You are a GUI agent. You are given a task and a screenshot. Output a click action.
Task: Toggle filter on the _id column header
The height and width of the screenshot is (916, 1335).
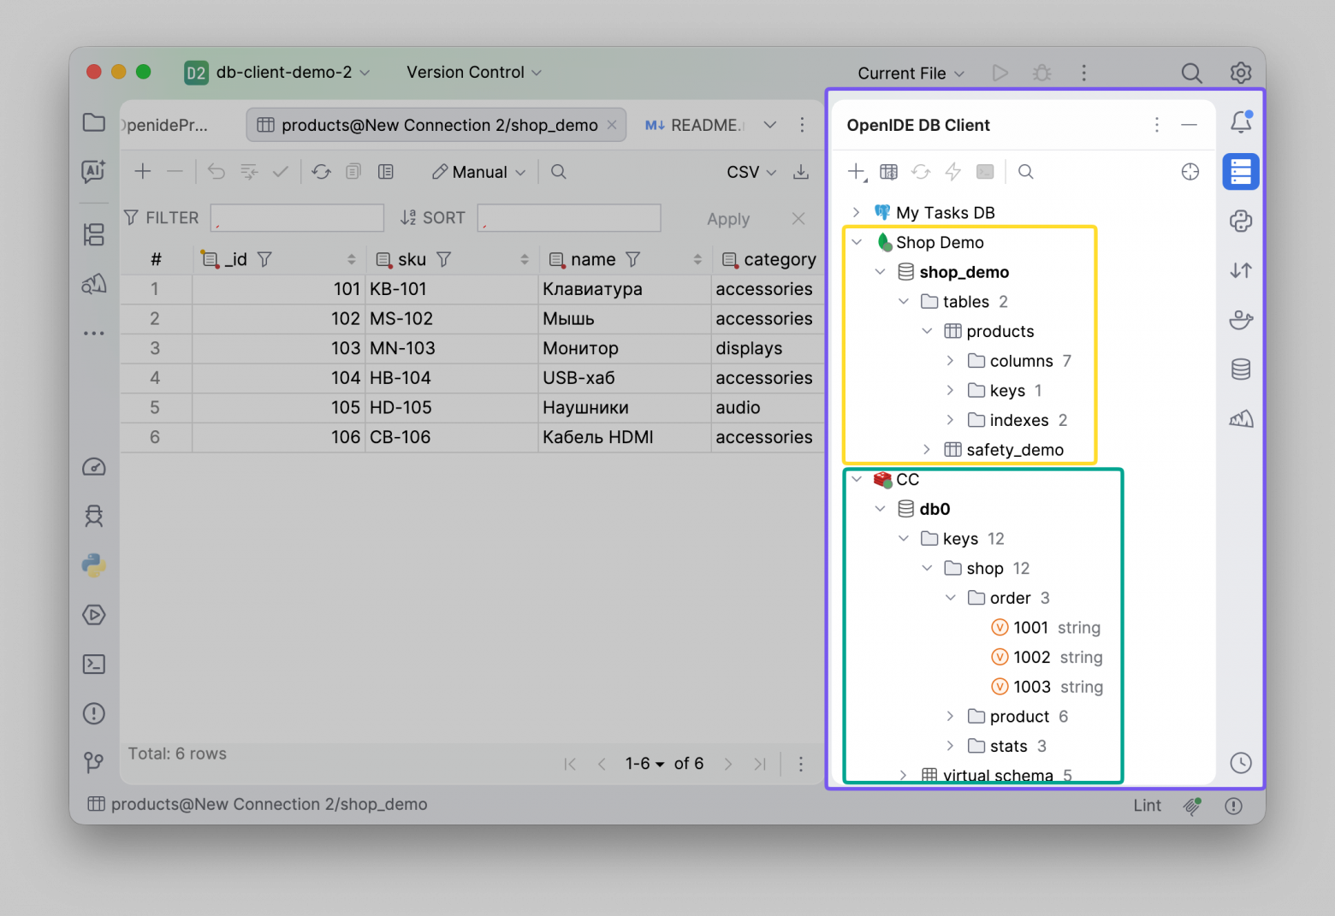264,259
